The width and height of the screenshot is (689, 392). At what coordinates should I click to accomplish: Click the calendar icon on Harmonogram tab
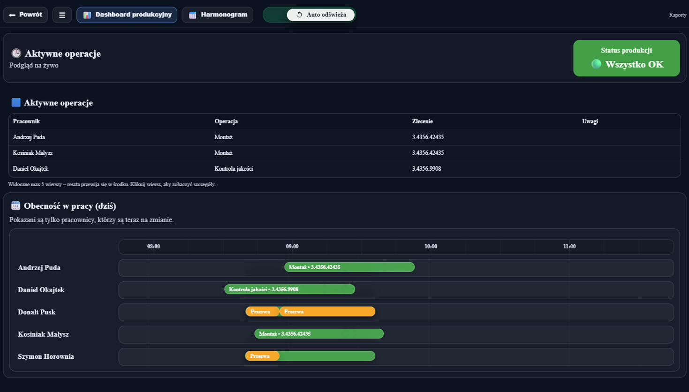192,15
